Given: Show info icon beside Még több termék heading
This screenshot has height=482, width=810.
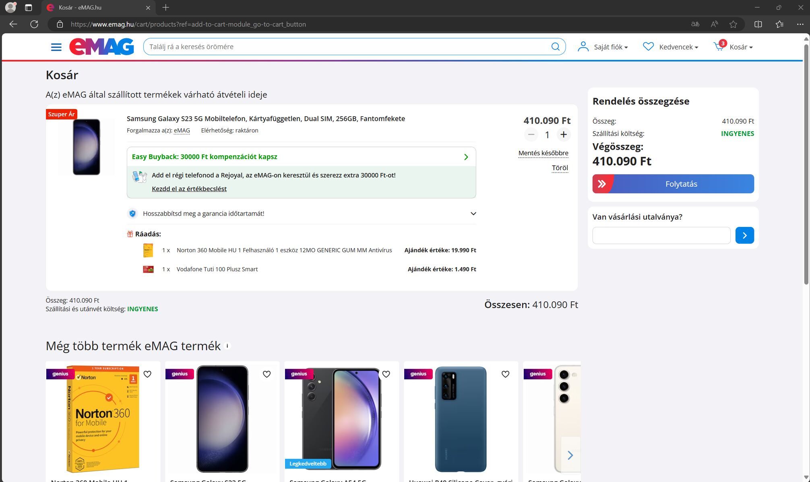Looking at the screenshot, I should click(x=227, y=346).
